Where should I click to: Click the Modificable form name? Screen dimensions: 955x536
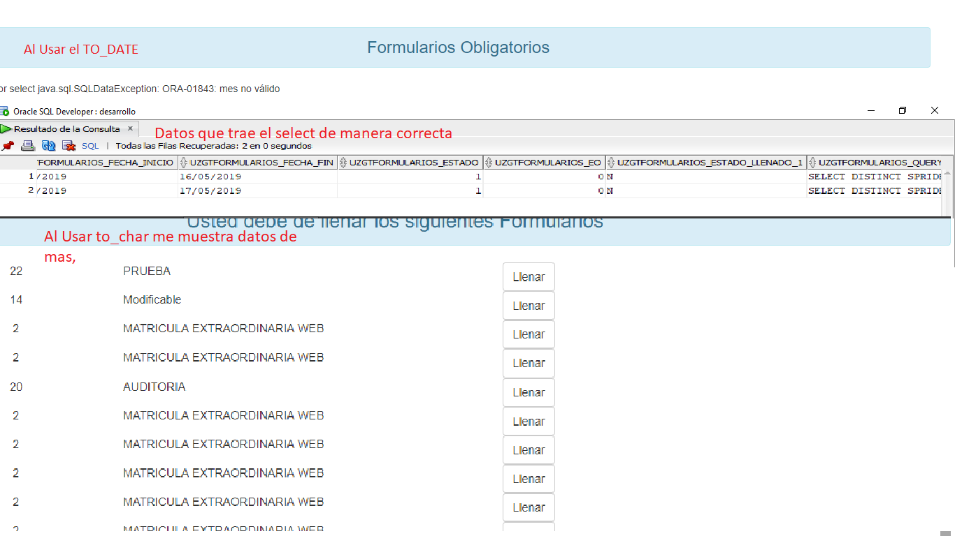[152, 299]
